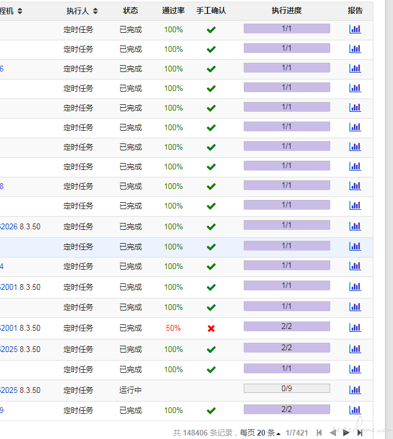Open report chart for row 6
The image size is (393, 439).
[355, 69]
